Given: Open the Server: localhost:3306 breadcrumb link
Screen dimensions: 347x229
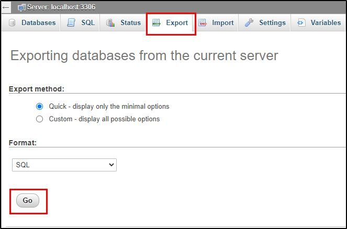Looking at the screenshot, I should click(x=61, y=7).
